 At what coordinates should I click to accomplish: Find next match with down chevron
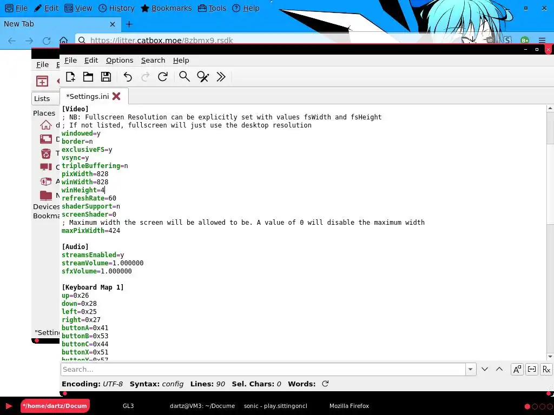coord(485,369)
